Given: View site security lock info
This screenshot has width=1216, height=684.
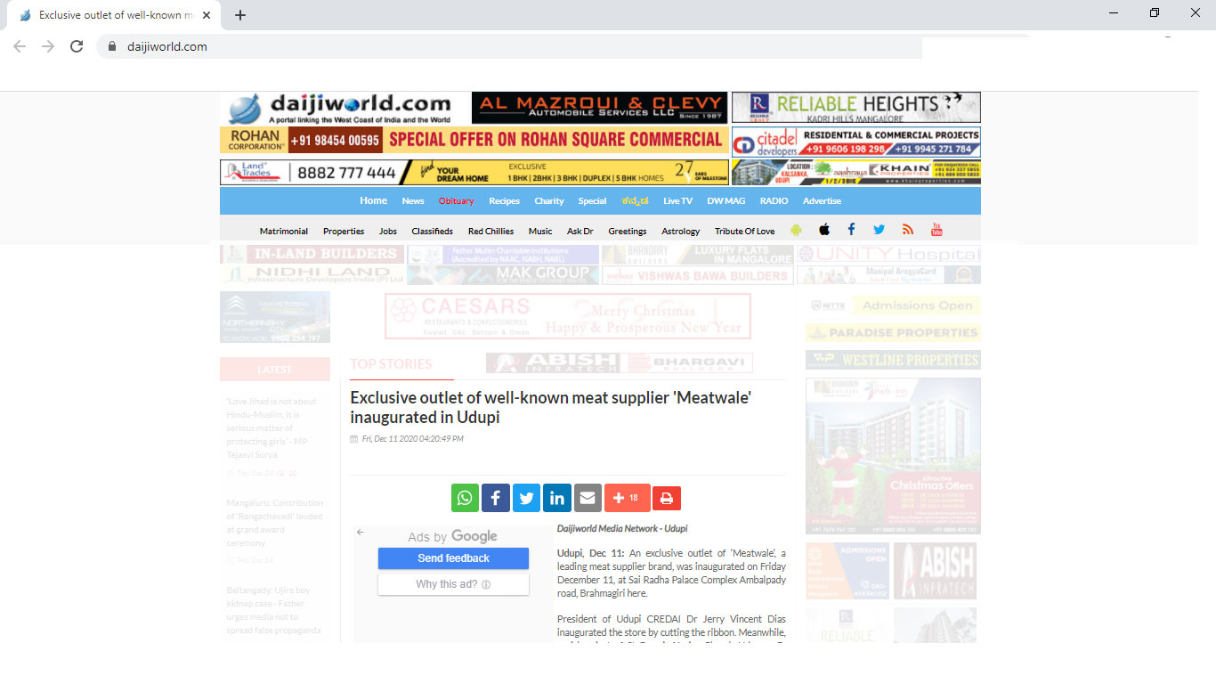Looking at the screenshot, I should tap(111, 46).
